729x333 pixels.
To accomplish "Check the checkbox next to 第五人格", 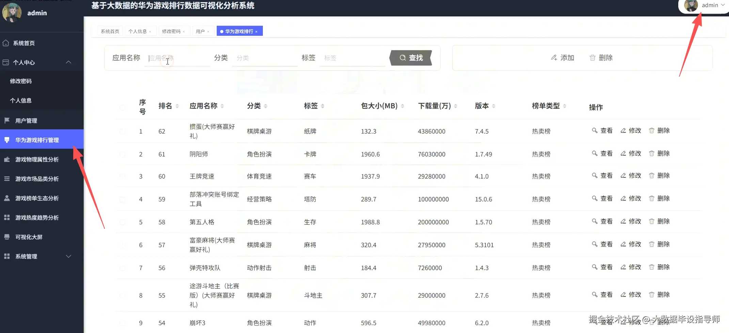I will click(123, 222).
